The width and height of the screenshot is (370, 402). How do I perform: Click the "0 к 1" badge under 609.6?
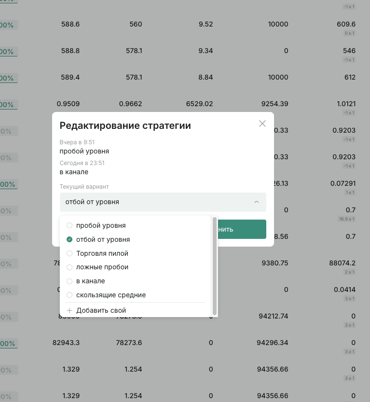(349, 33)
